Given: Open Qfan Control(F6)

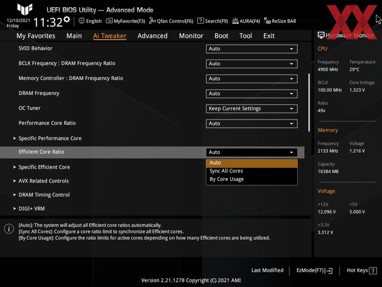Looking at the screenshot, I should pyautogui.click(x=171, y=21).
